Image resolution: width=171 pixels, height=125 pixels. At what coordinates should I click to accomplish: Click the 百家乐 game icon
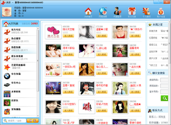click(x=7, y=103)
